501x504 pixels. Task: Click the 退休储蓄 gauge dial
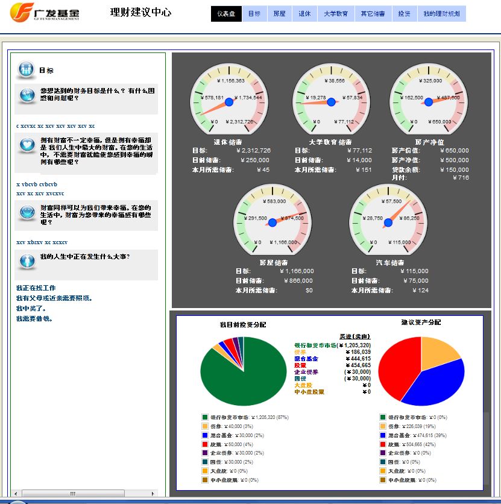227,99
